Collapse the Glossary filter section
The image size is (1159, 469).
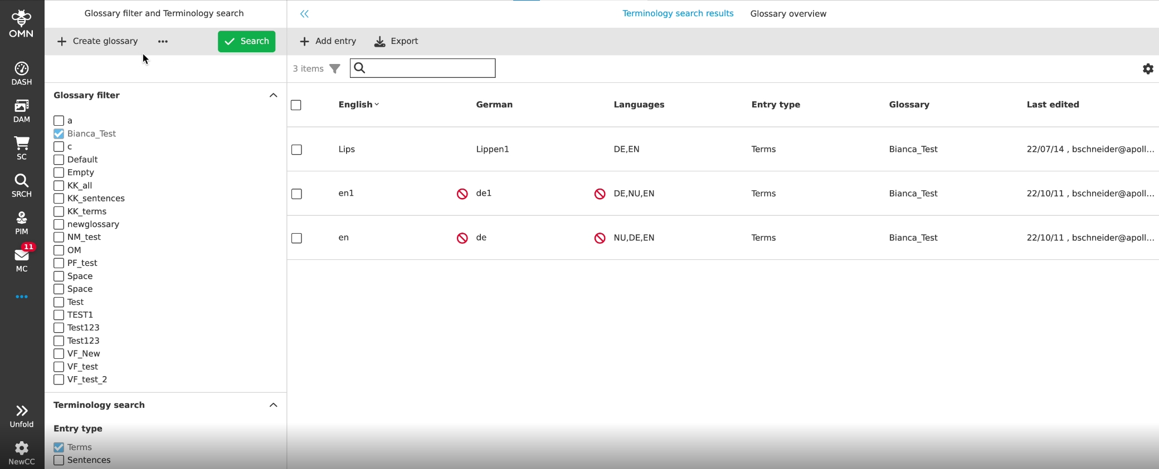pos(273,96)
